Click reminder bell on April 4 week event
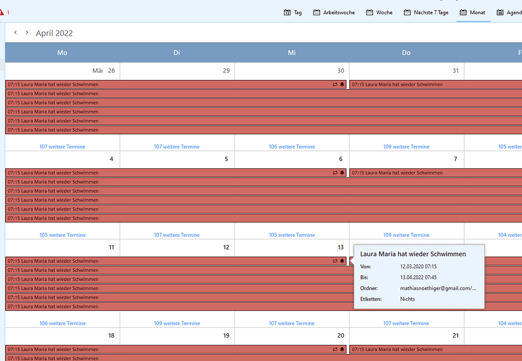 tap(342, 173)
